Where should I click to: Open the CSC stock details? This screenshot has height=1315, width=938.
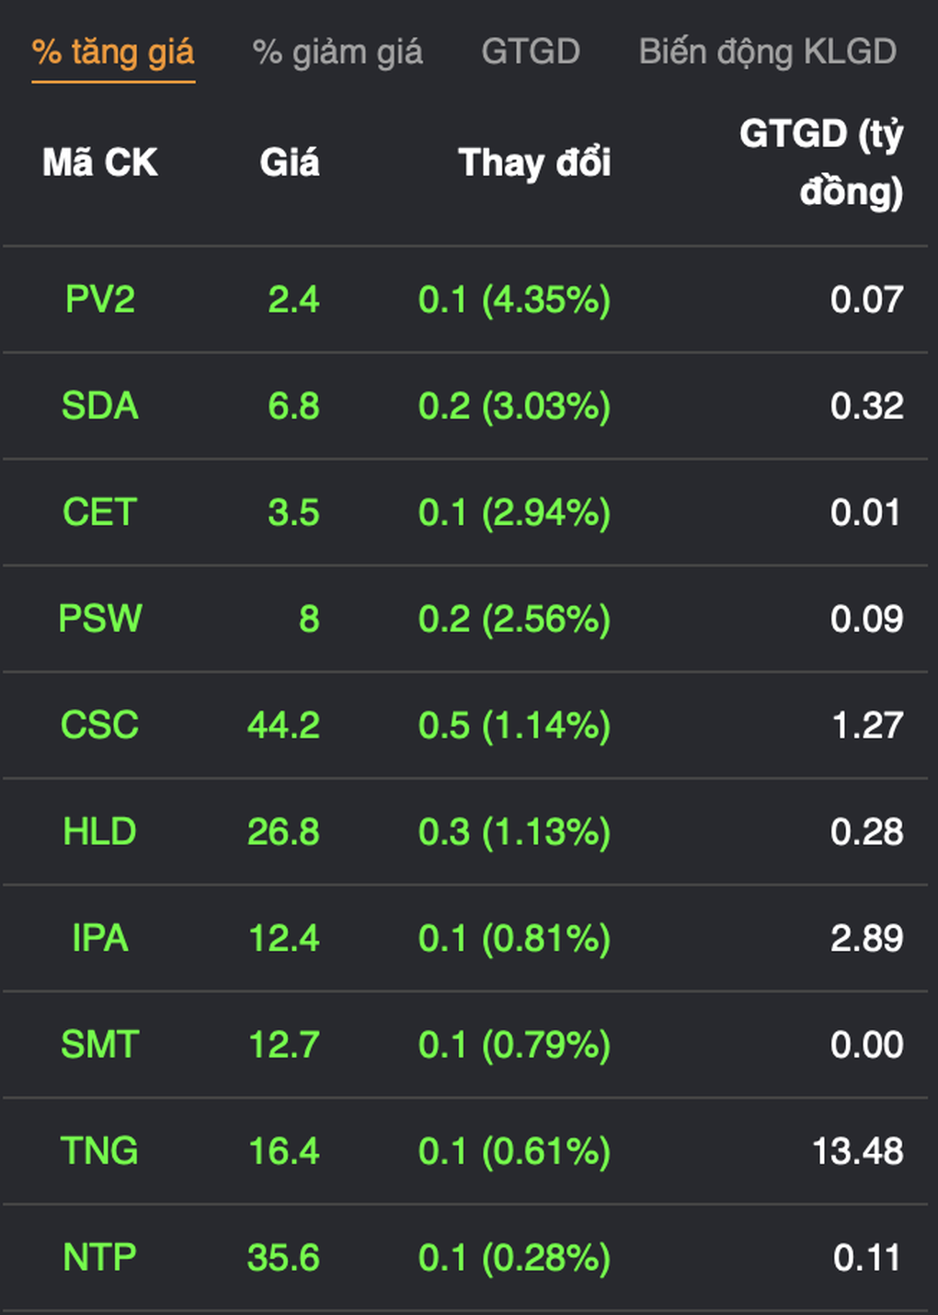pos(99,726)
